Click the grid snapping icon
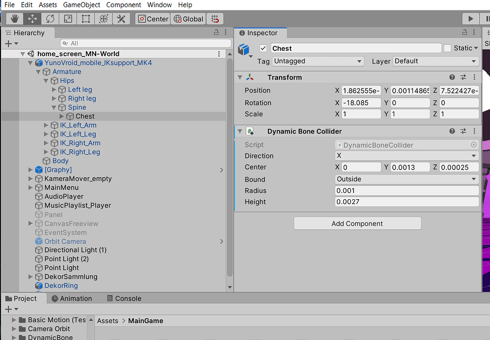 click(214, 19)
